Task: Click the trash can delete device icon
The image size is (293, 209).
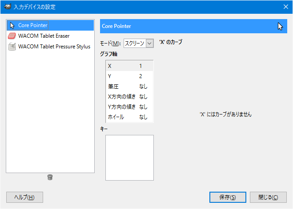Action: click(50, 177)
